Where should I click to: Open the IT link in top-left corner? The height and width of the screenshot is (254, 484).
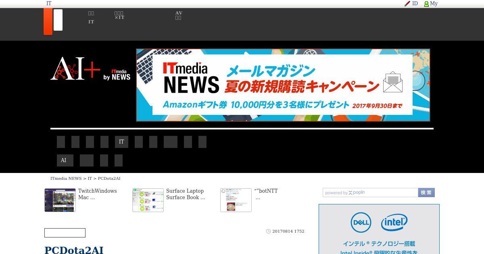[49, 4]
